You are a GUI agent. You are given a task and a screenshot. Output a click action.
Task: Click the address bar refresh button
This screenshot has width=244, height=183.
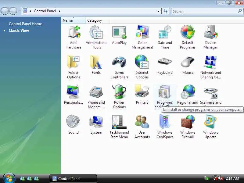(165, 11)
